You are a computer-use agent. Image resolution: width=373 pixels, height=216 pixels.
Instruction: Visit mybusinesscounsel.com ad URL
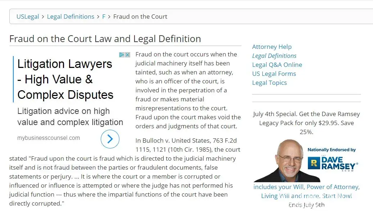[49, 138]
